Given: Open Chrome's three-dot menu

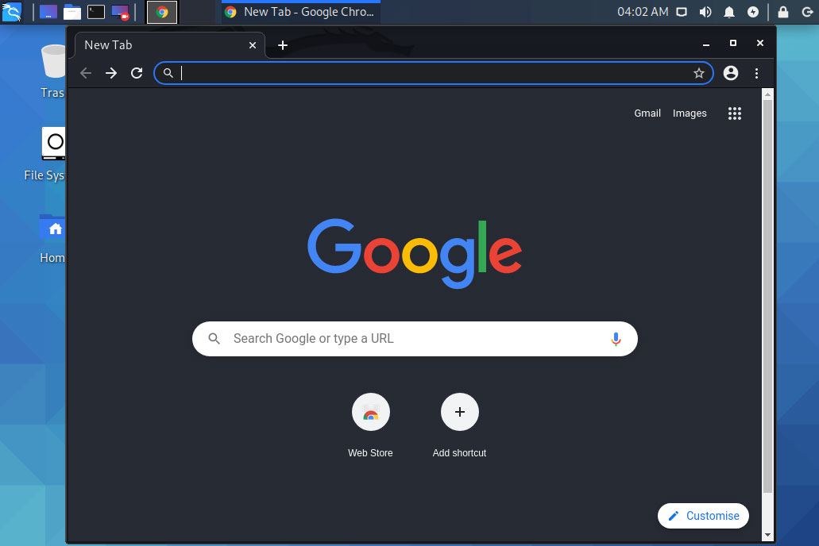Looking at the screenshot, I should (x=756, y=72).
